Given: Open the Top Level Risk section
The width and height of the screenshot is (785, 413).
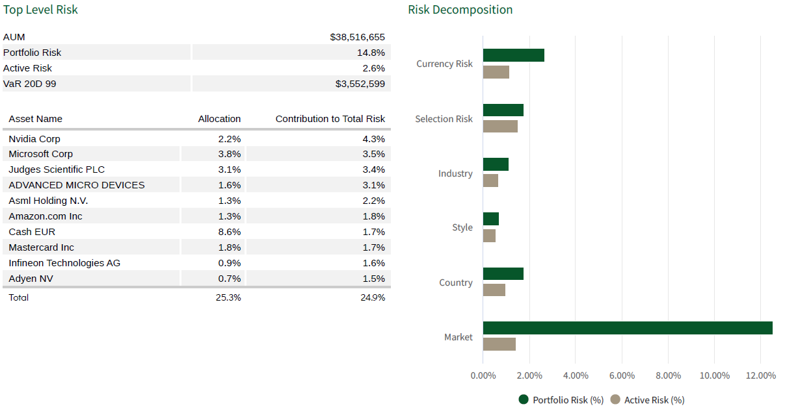Looking at the screenshot, I should (x=40, y=10).
